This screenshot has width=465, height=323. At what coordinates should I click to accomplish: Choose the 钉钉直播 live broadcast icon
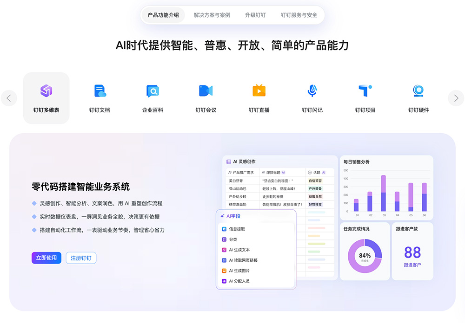259,90
